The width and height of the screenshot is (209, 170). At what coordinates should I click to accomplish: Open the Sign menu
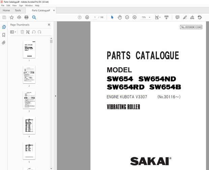tap(21, 6)
